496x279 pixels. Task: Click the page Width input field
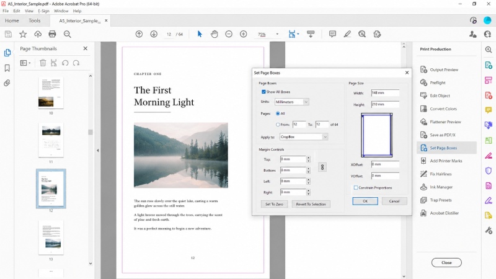[x=385, y=93]
